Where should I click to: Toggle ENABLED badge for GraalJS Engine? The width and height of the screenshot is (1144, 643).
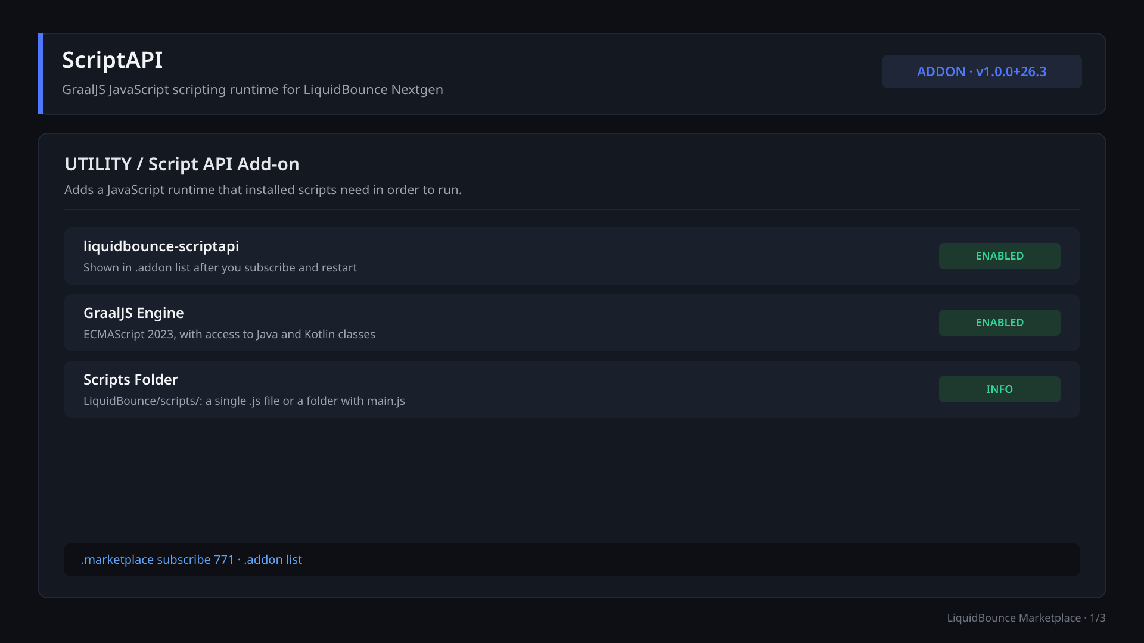click(999, 323)
